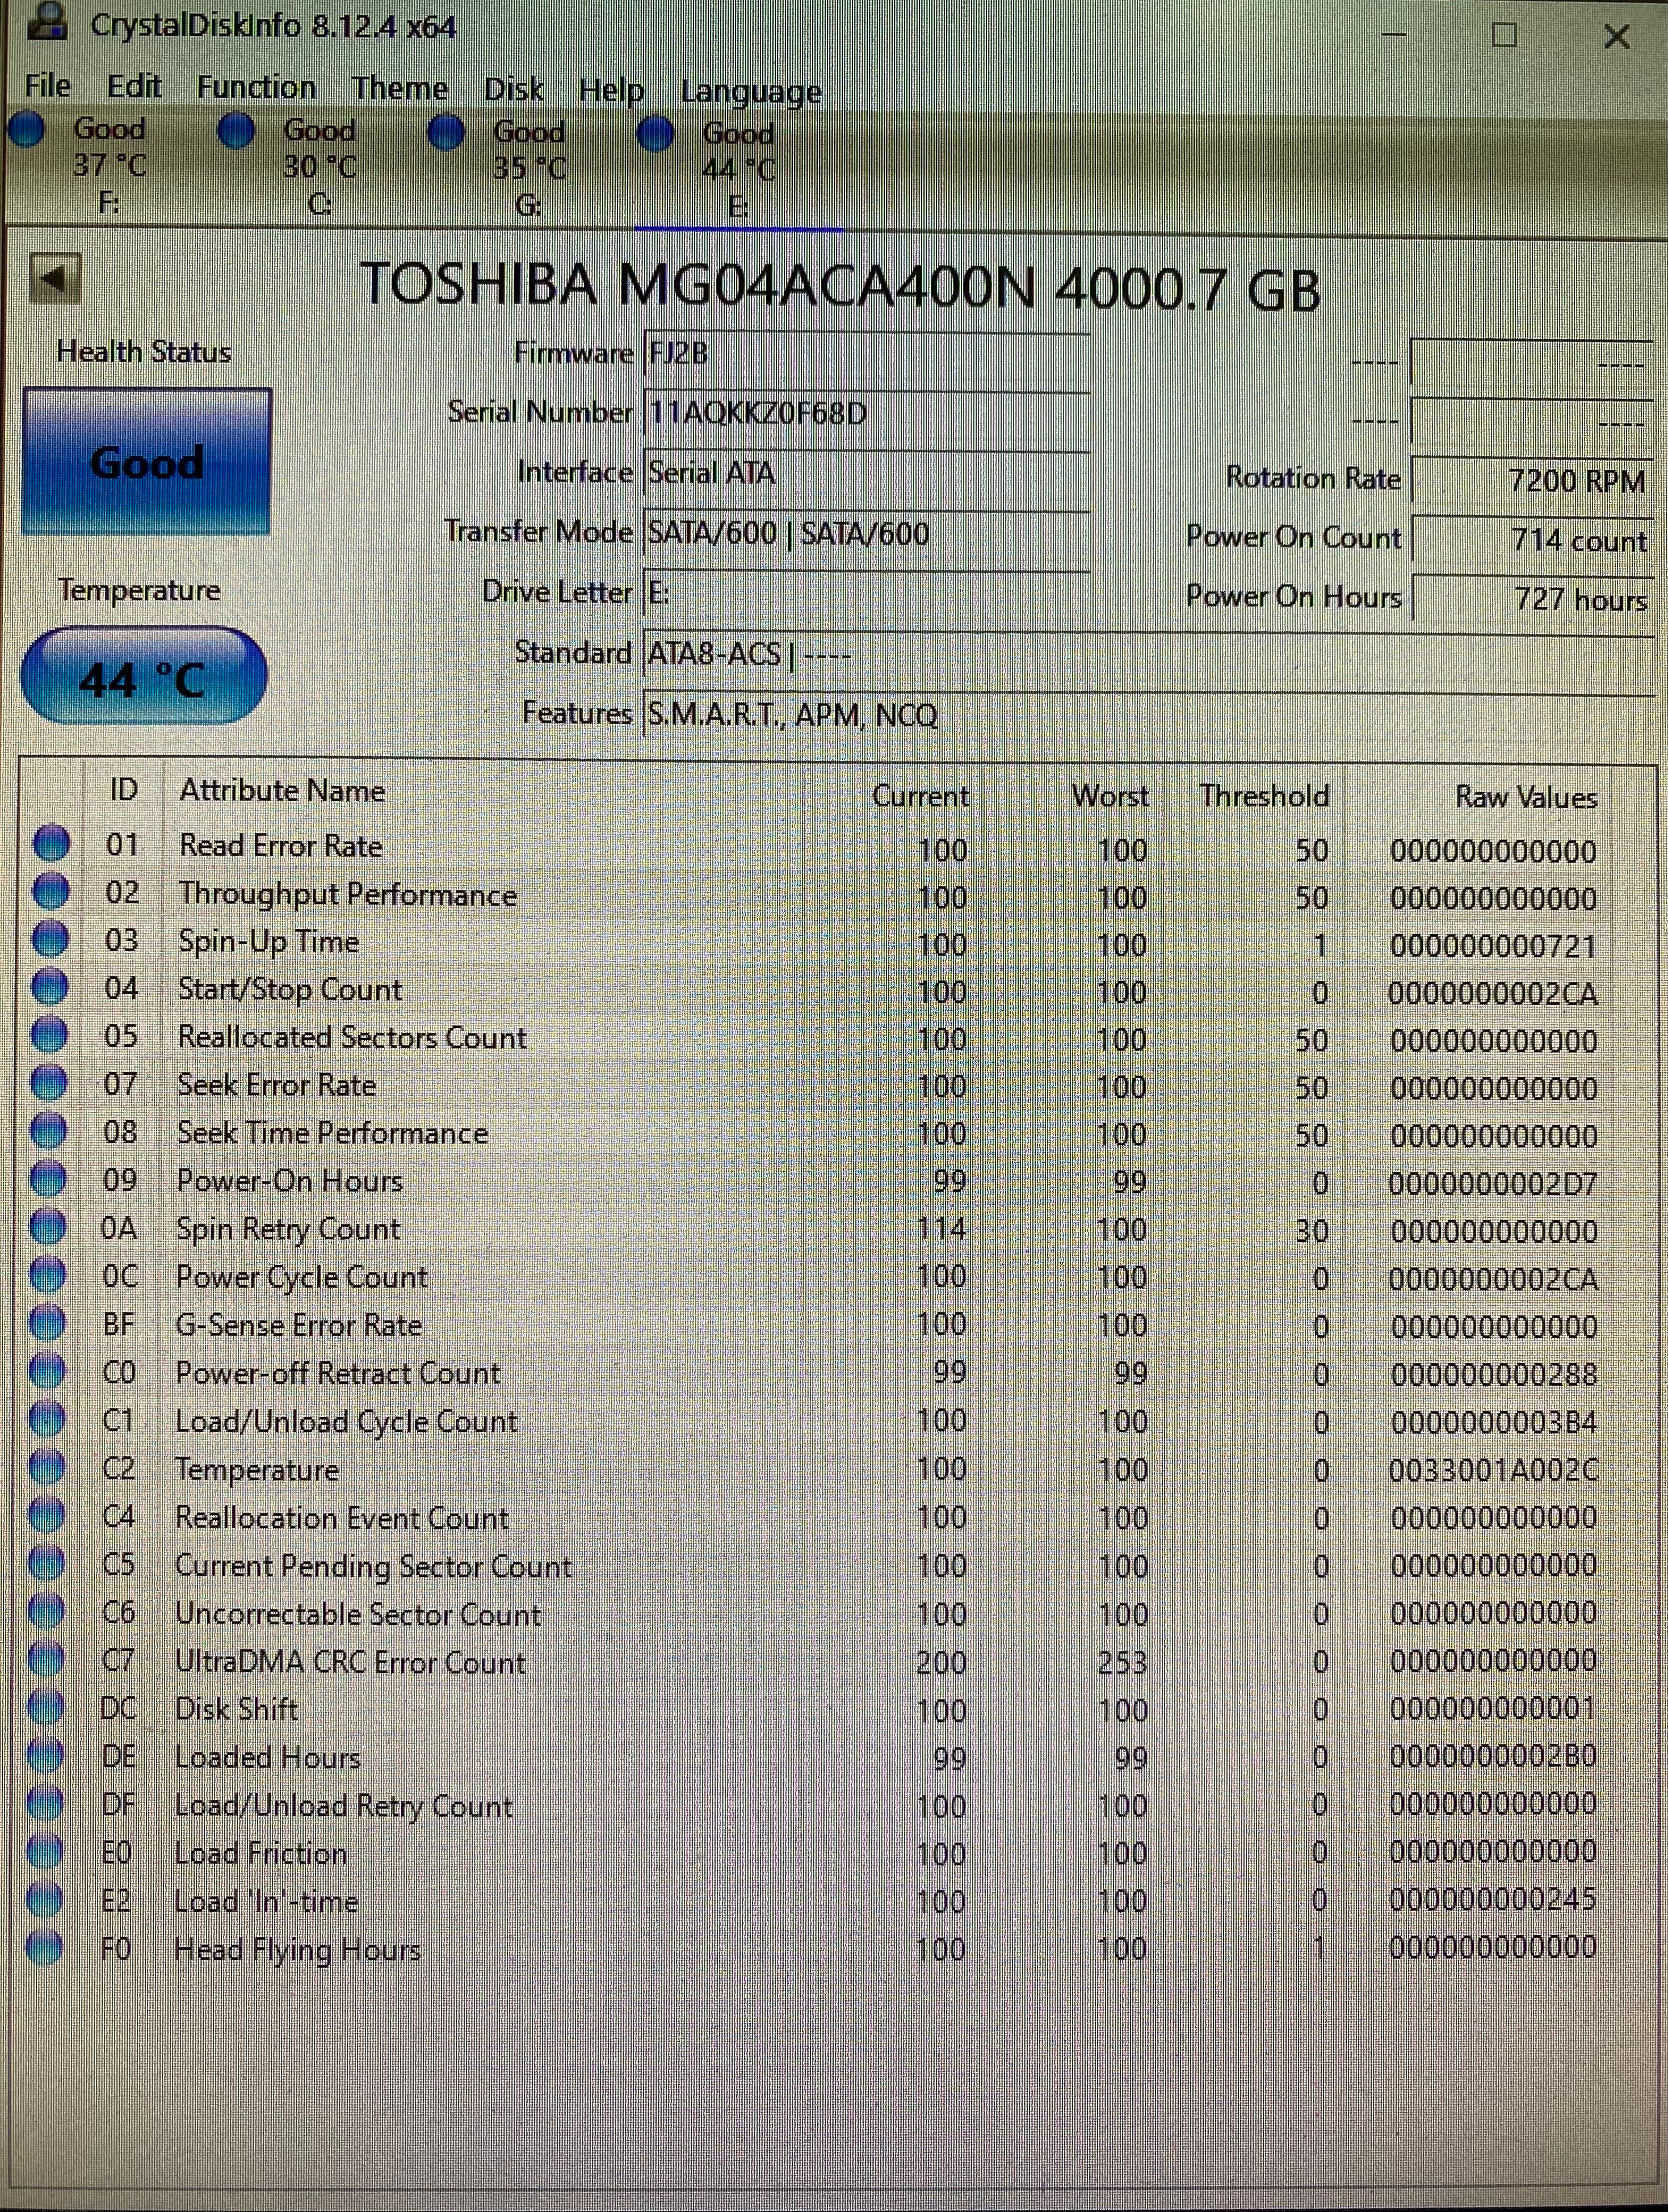Open the Help menu

tap(611, 91)
